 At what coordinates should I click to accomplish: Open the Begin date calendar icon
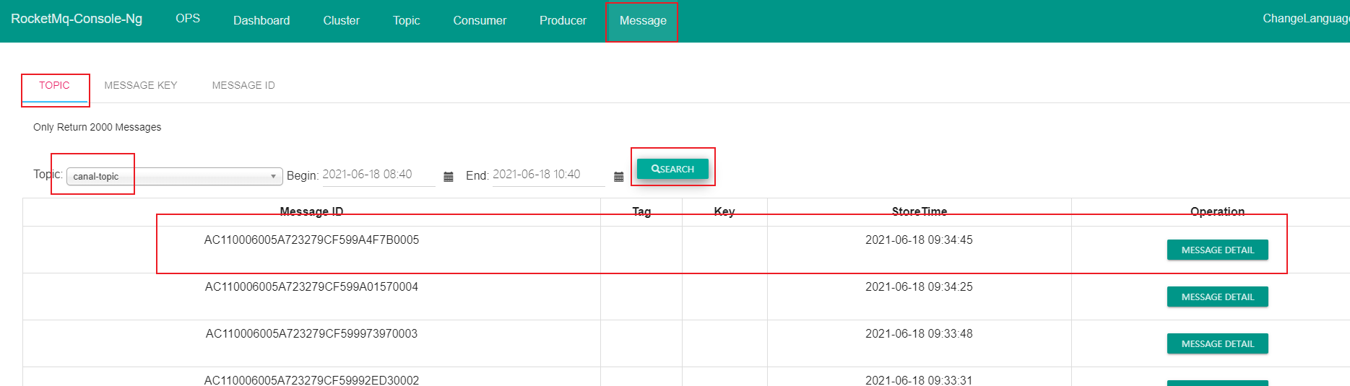pyautogui.click(x=448, y=177)
